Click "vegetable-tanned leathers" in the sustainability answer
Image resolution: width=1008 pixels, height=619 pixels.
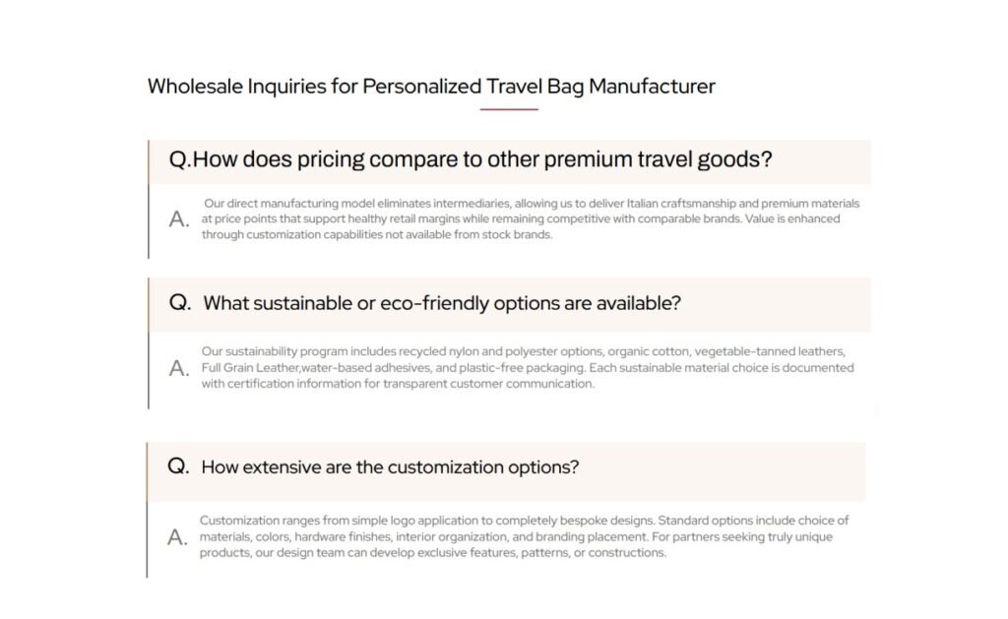point(772,351)
